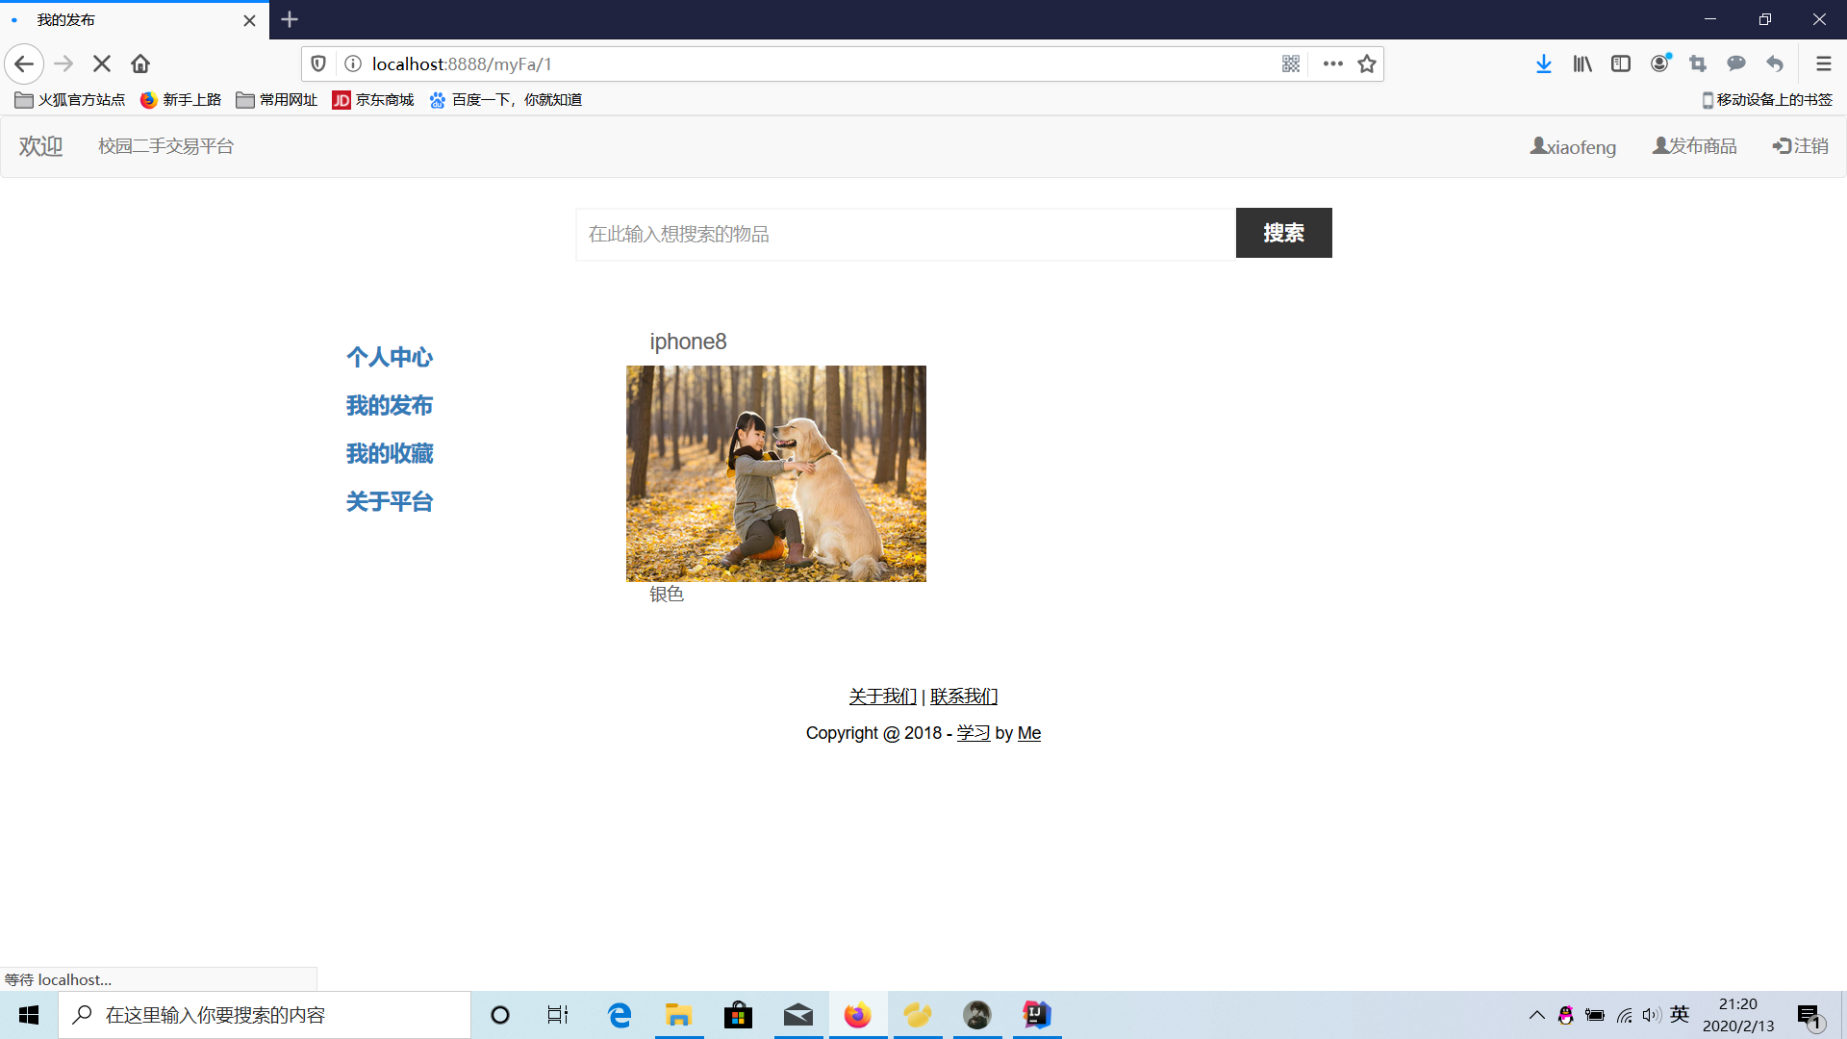Open the screenshot capture icon
Screen dimensions: 1847x1039
pyautogui.click(x=1698, y=63)
